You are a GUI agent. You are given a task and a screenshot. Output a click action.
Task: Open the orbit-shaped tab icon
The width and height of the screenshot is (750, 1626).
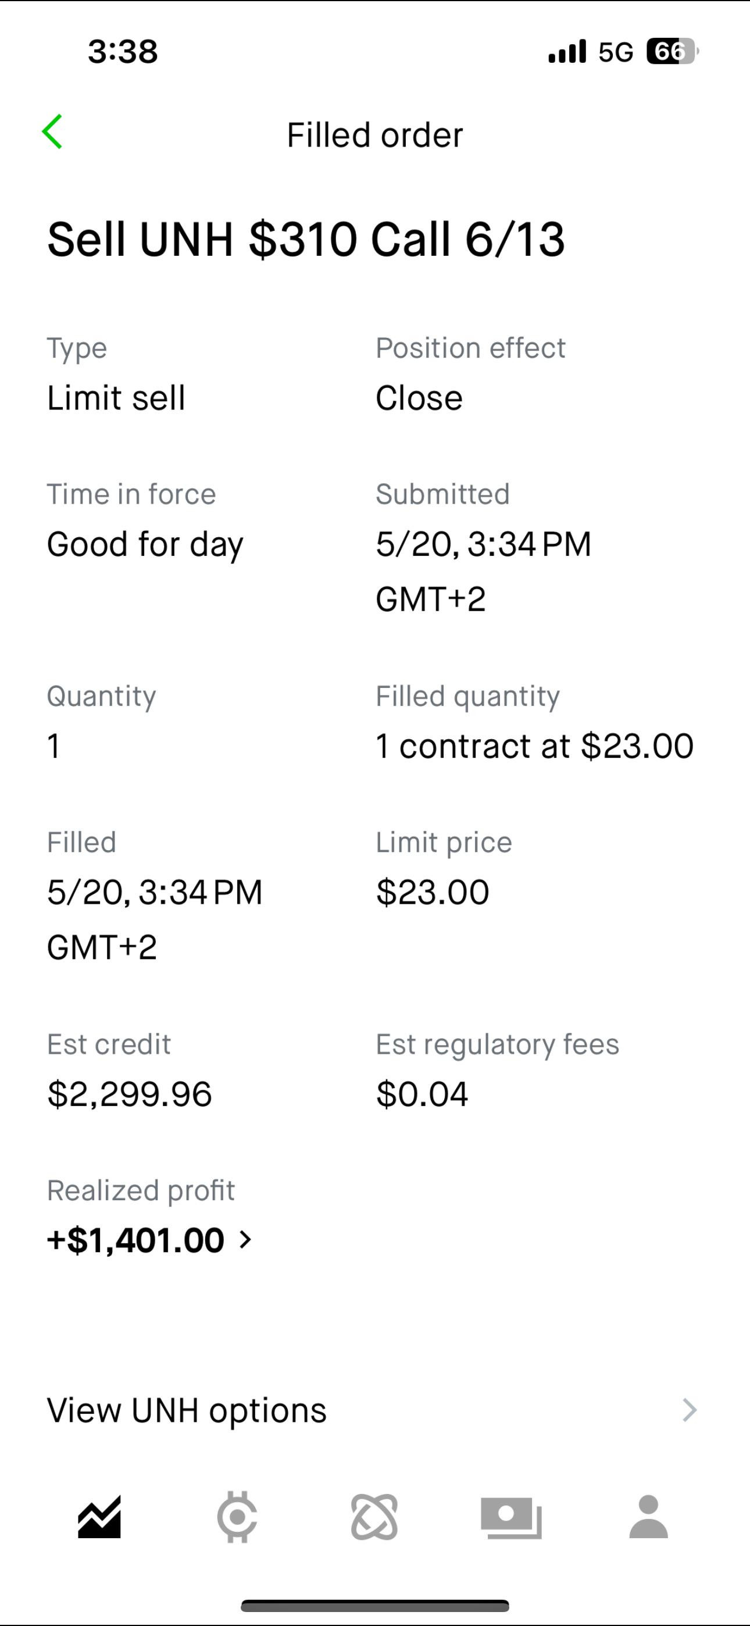tap(374, 1517)
